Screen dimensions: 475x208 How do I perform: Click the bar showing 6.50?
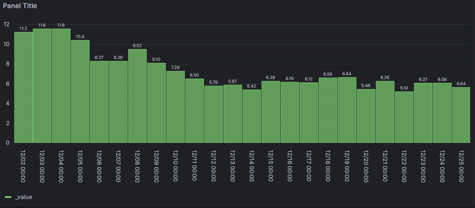click(194, 110)
